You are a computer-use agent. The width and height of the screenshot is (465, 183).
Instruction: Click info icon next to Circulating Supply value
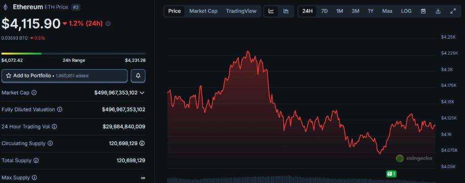142,143
